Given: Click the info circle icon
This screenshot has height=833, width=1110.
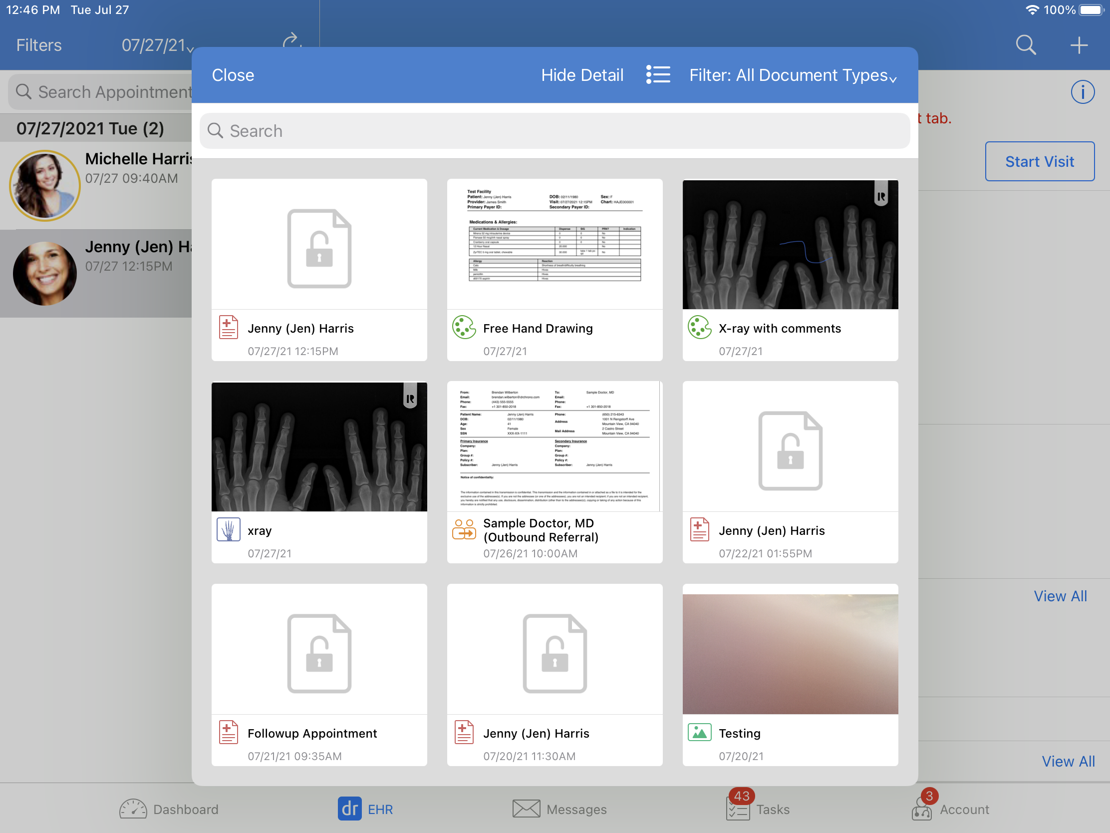Looking at the screenshot, I should click(x=1083, y=92).
